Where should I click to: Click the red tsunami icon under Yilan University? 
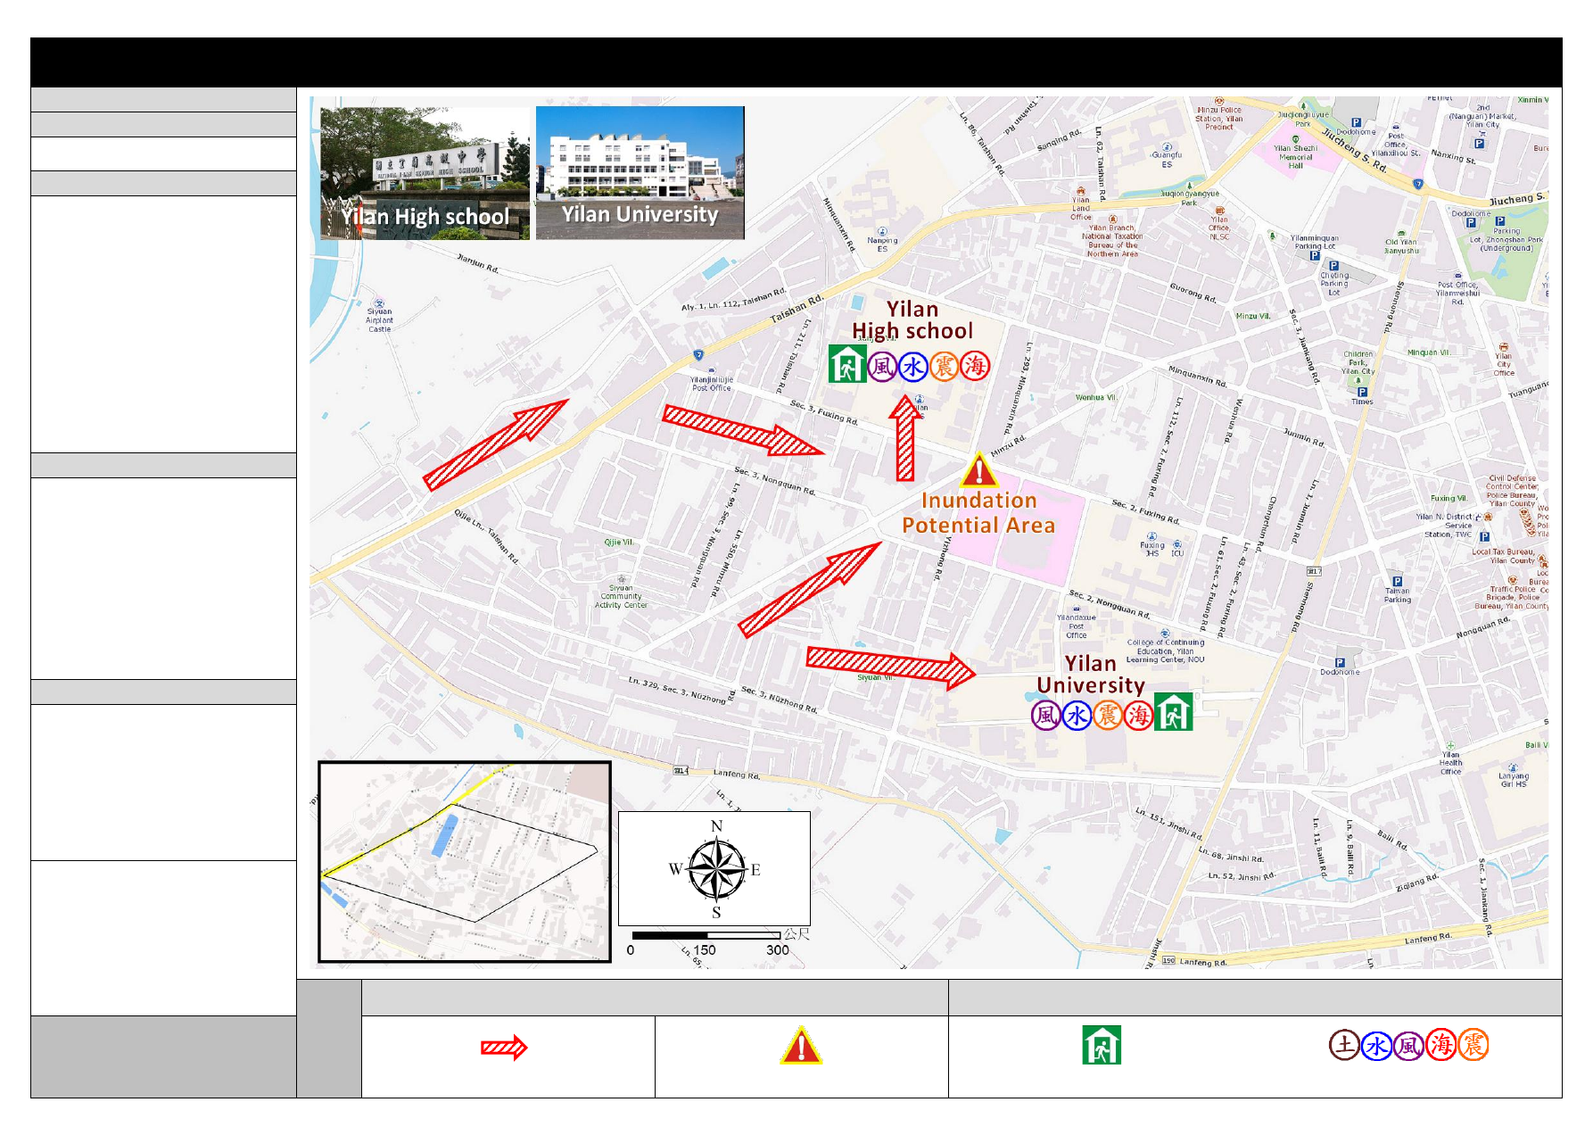pos(1139,715)
